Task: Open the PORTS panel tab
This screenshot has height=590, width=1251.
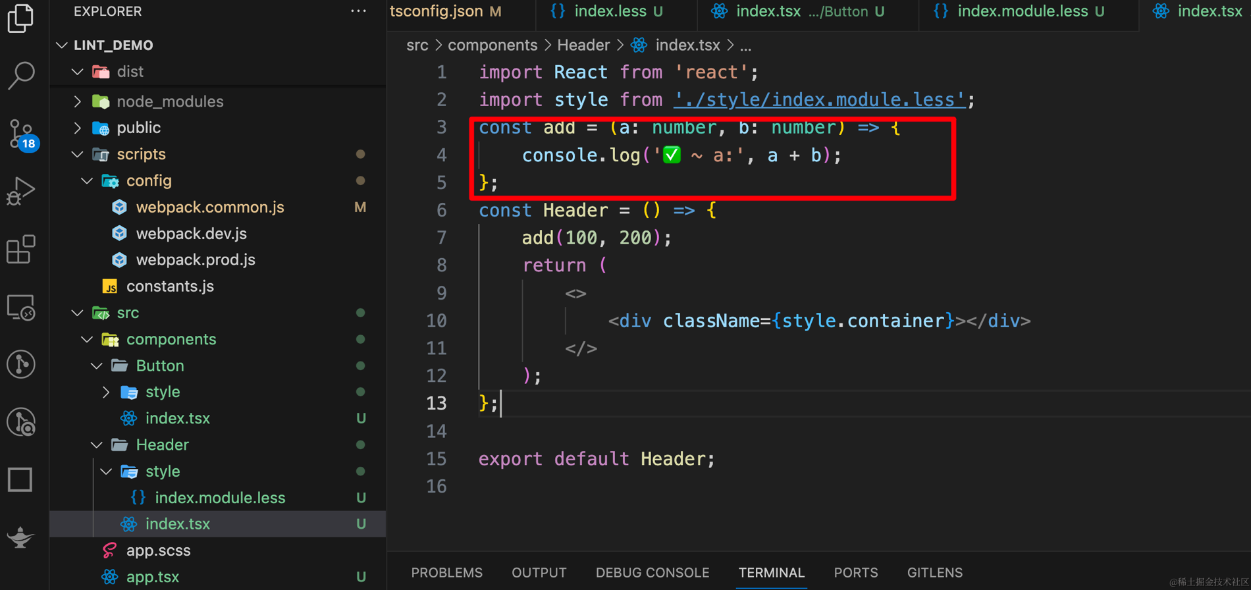Action: (856, 573)
